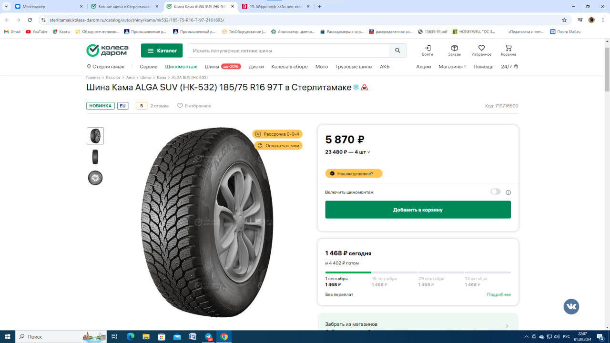Enable the Включить шиномонтаж switch
This screenshot has height=343, width=610.
coord(496,192)
